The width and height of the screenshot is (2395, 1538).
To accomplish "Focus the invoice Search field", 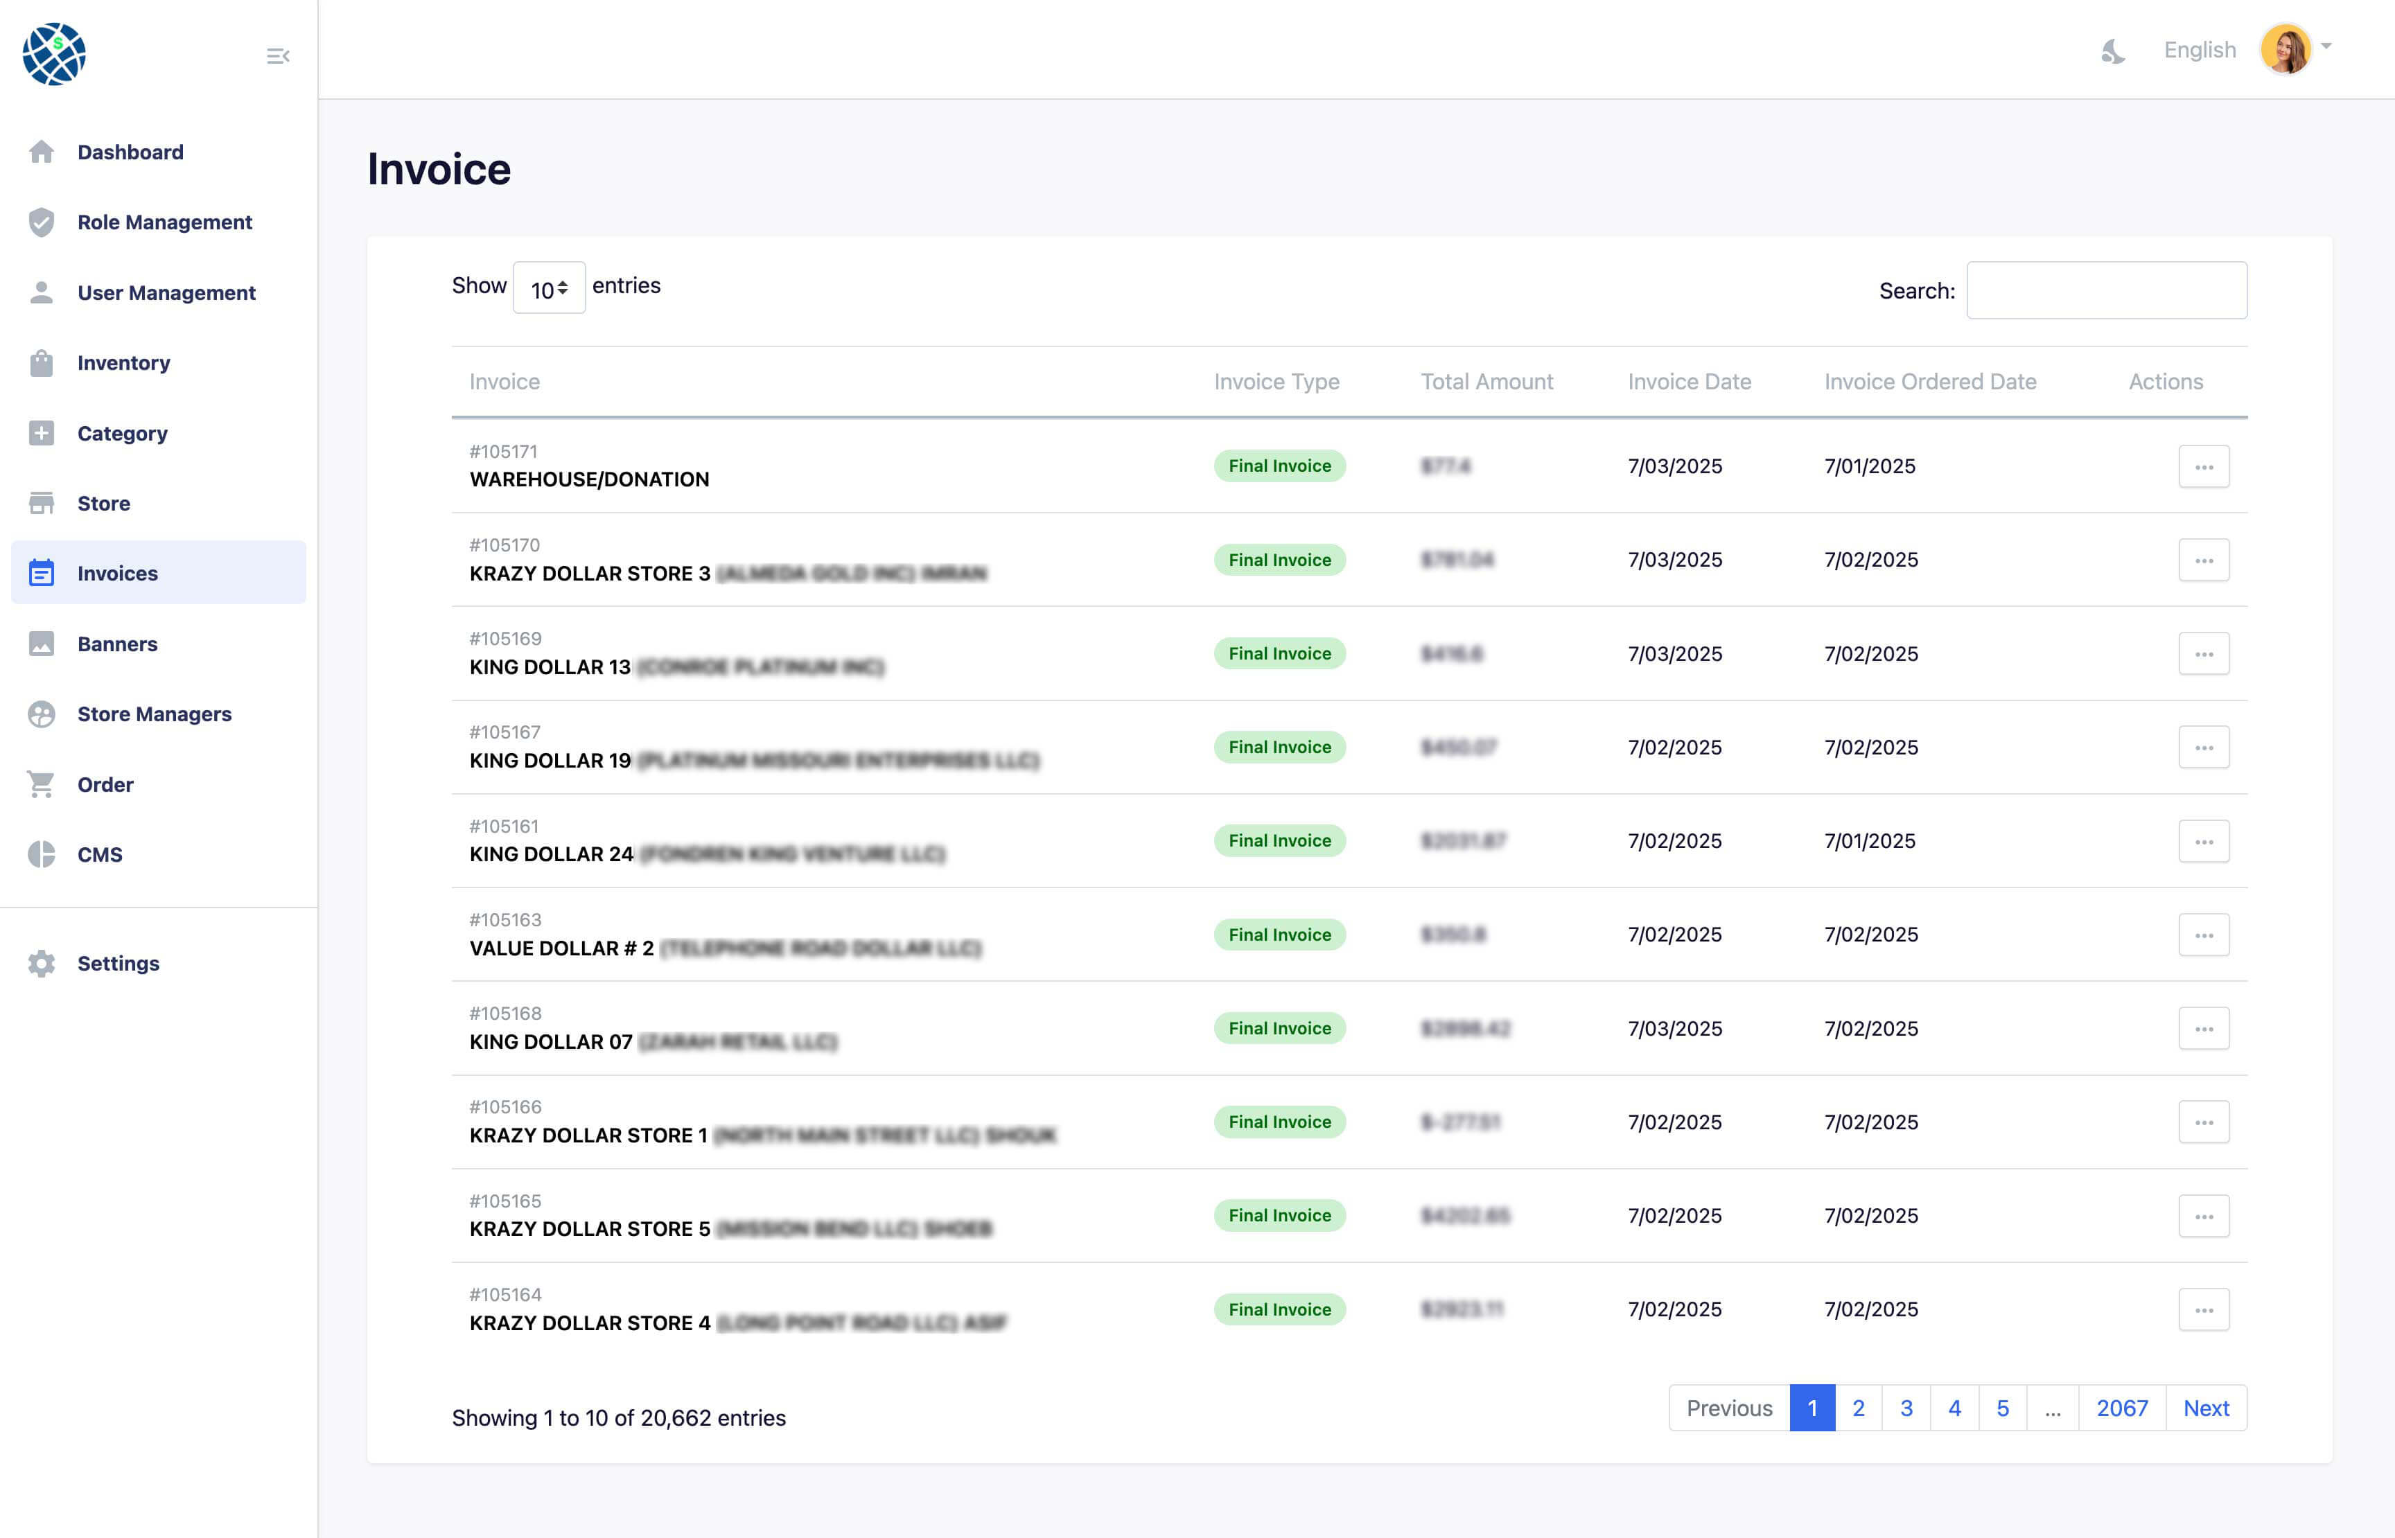I will point(2106,290).
